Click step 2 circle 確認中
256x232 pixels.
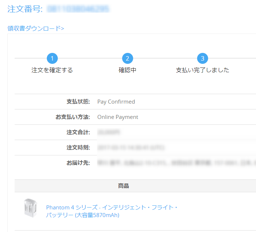pos(128,58)
